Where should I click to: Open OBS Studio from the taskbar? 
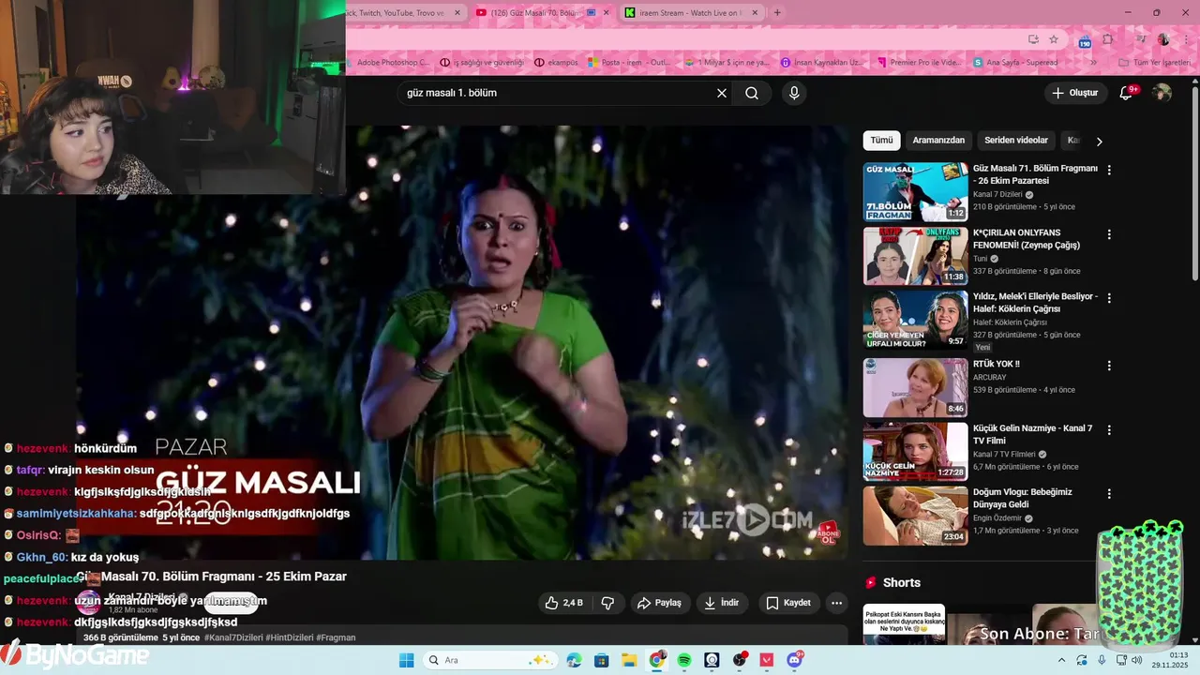click(x=740, y=660)
